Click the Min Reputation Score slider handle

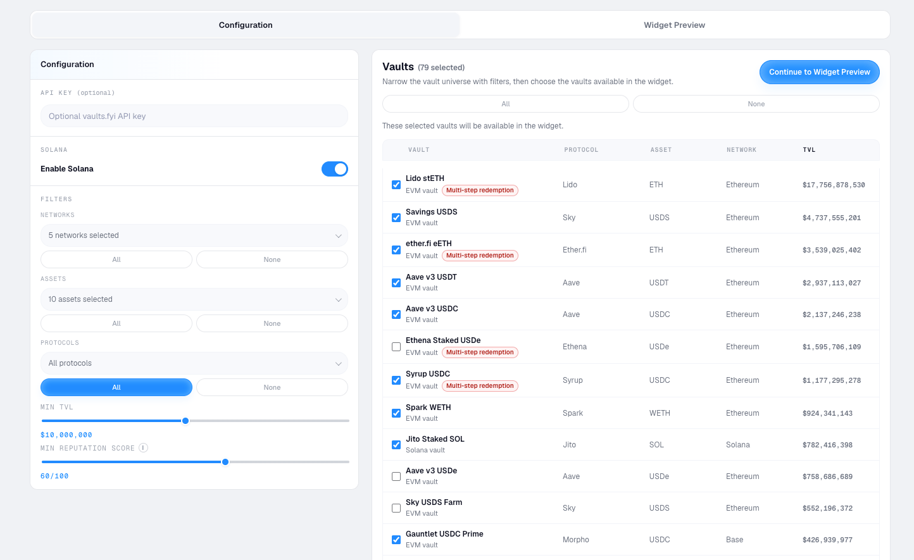(225, 462)
